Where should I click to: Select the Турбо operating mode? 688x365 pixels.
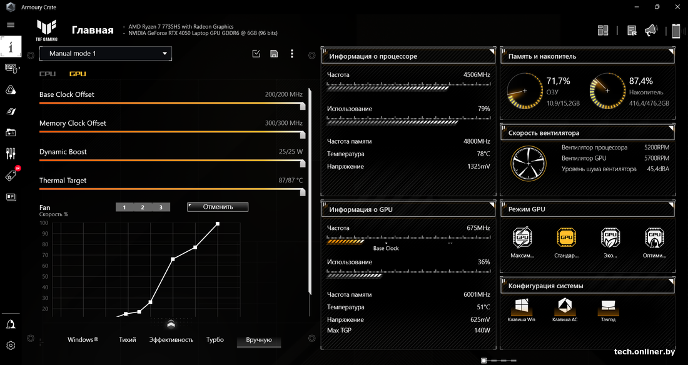coord(215,340)
